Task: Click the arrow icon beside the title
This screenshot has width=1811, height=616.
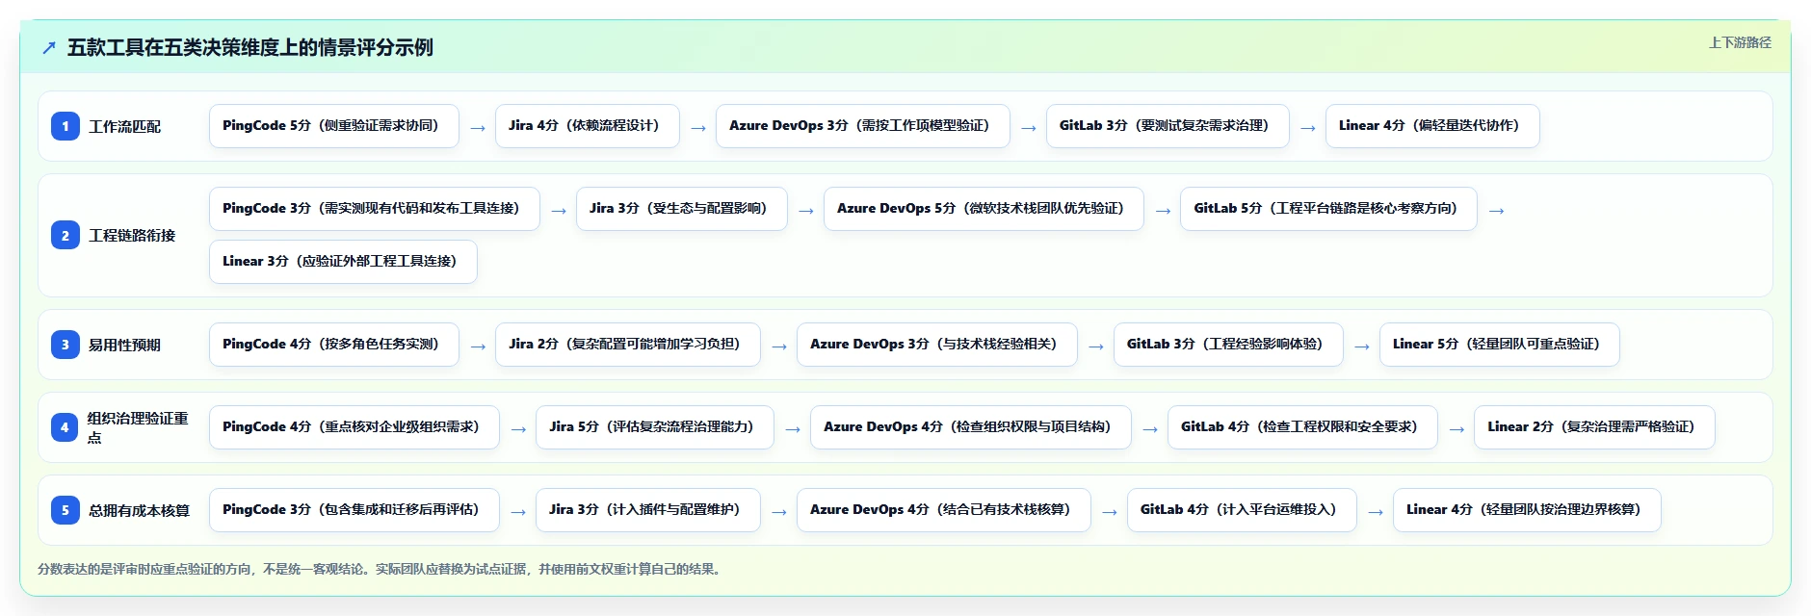Action: point(49,47)
